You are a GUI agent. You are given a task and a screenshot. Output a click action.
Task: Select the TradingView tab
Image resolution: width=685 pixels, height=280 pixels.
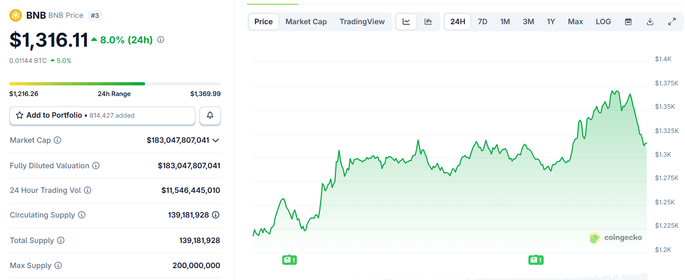[x=362, y=22]
